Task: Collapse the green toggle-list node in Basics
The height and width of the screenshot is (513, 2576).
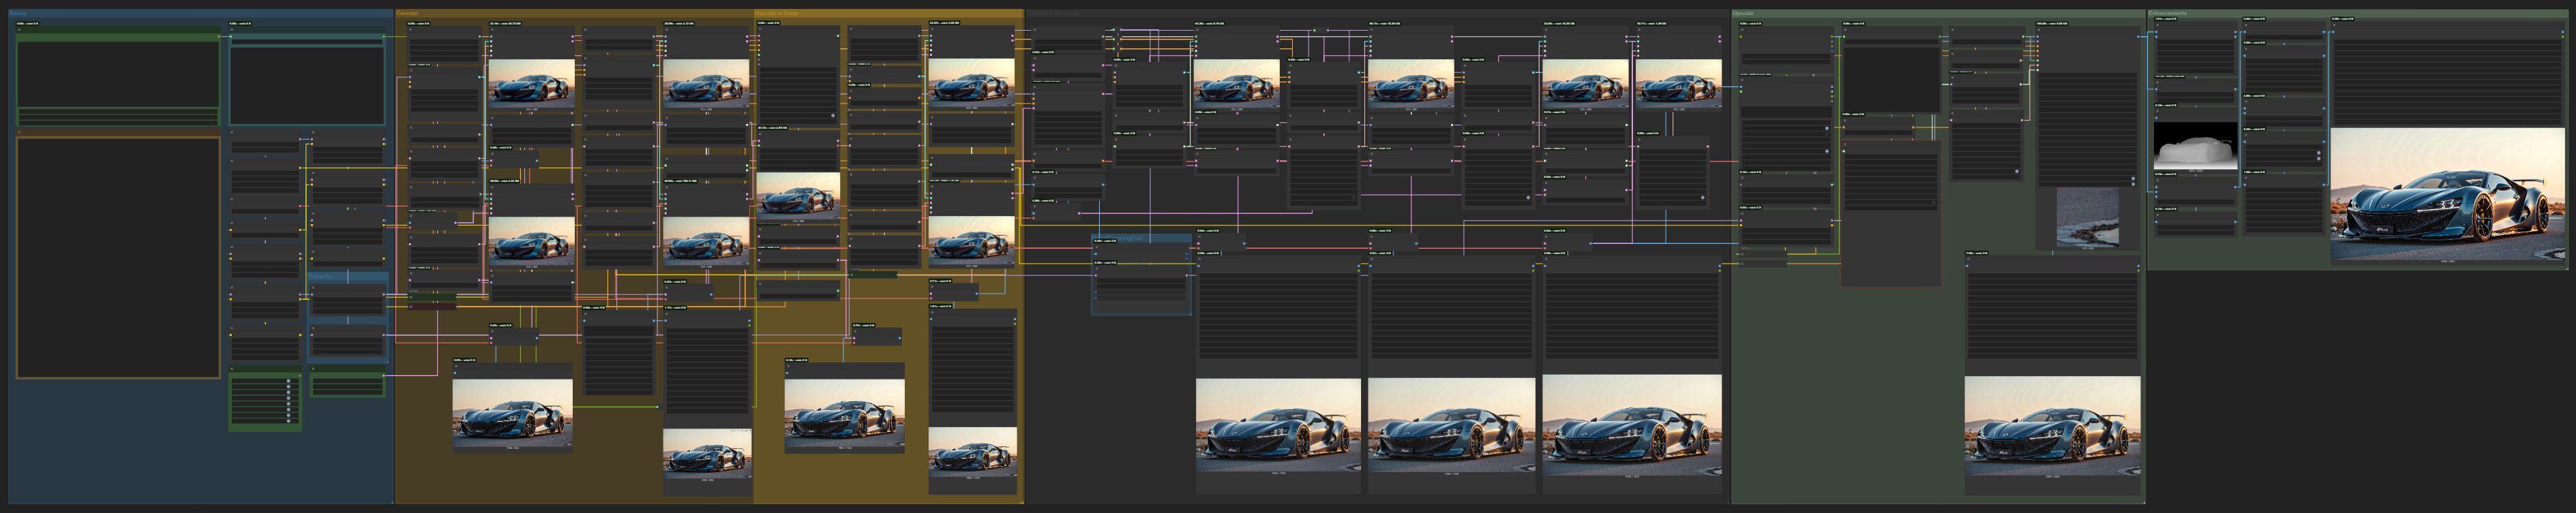Action: pyautogui.click(x=233, y=370)
